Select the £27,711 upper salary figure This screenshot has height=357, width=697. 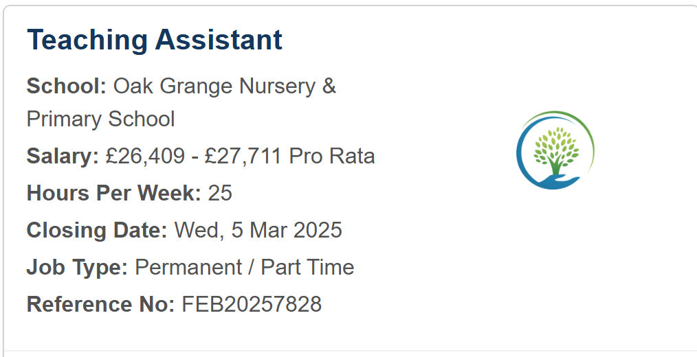click(x=243, y=157)
